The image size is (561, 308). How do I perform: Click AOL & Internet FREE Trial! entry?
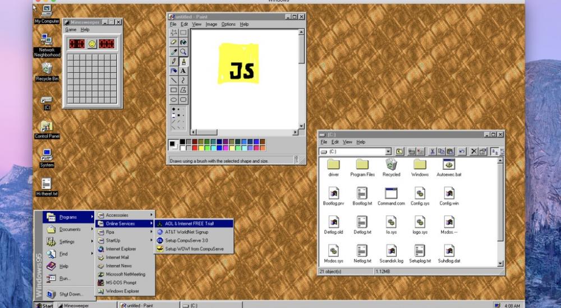(x=194, y=223)
